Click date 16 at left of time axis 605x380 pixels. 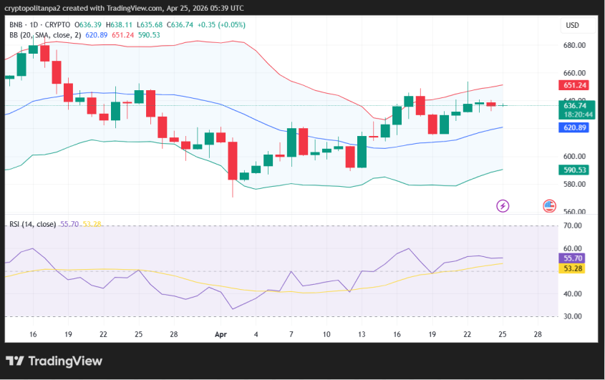[32, 334]
